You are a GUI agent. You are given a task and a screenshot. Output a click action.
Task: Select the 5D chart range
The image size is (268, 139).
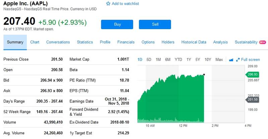pos(149,60)
